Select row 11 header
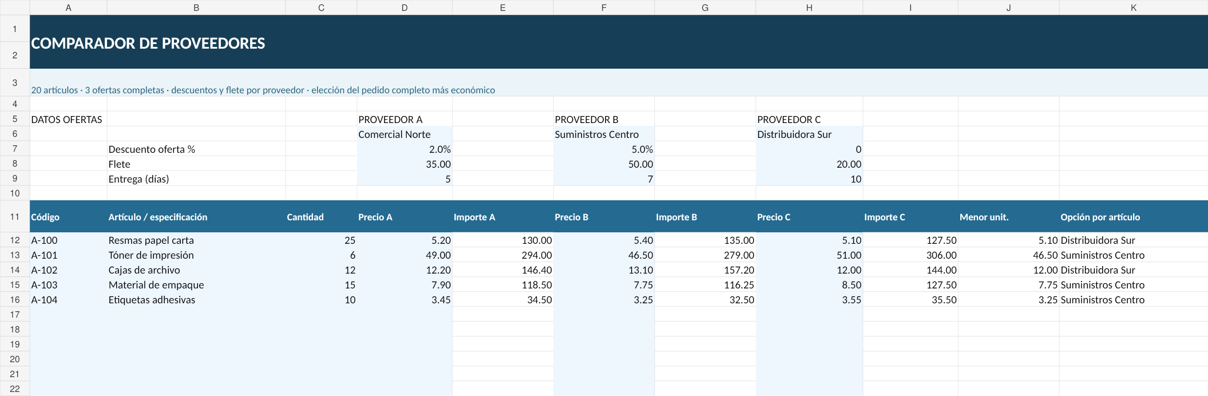1208x396 pixels. pyautogui.click(x=15, y=216)
